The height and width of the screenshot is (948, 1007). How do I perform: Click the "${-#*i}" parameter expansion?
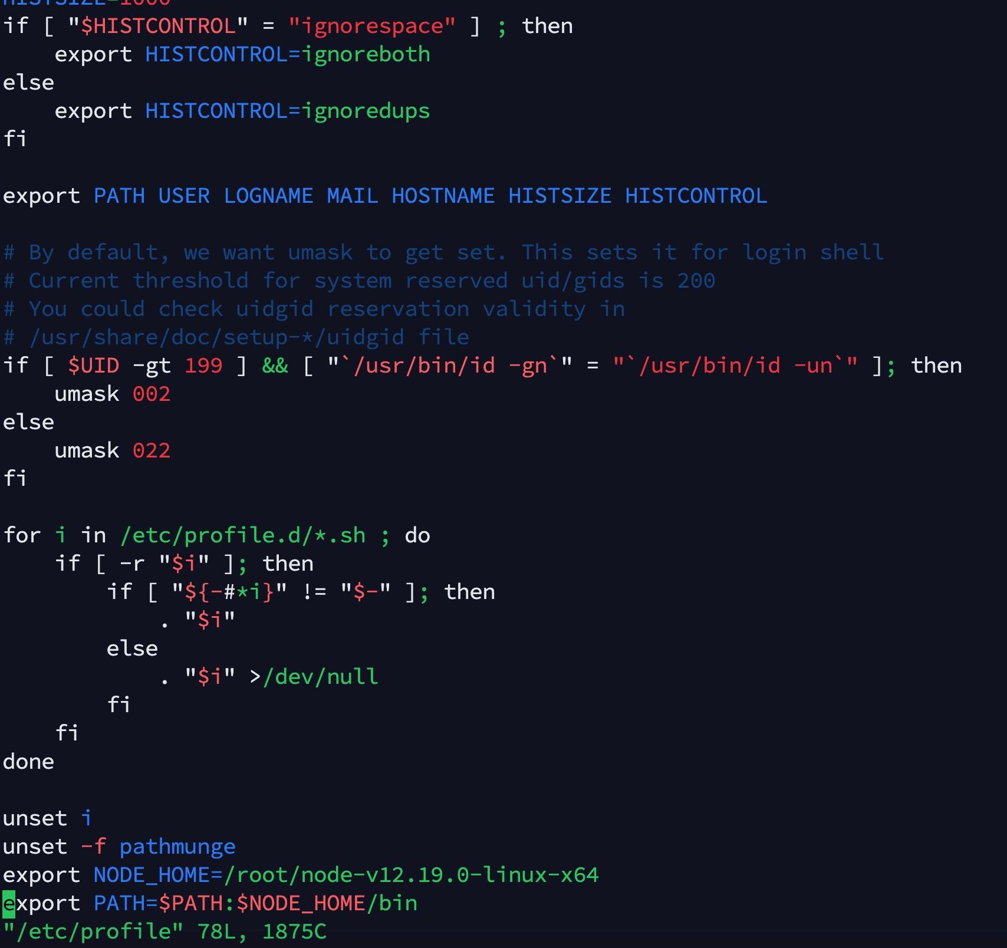coord(229,592)
